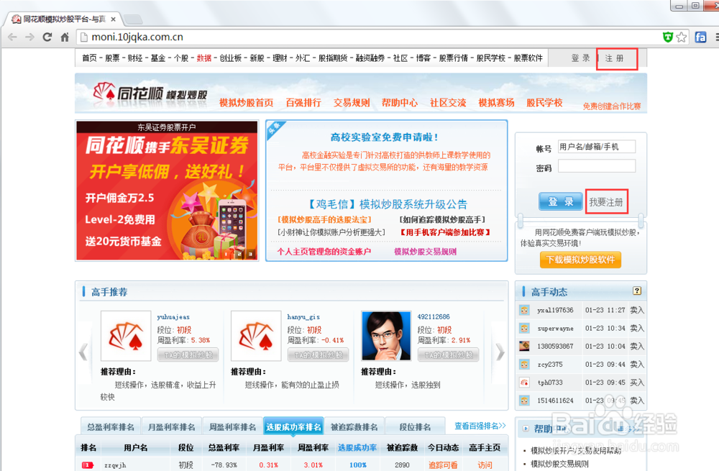Click the 密码 password input field

click(x=597, y=166)
